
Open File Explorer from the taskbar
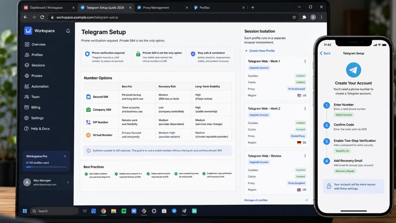[x=114, y=211]
